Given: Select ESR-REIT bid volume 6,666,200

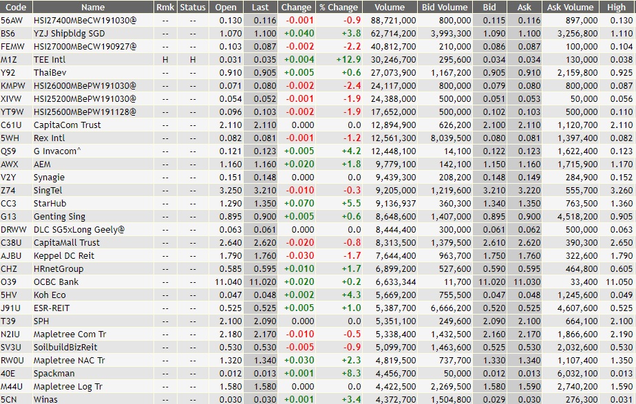Looking at the screenshot, I should tap(451, 308).
